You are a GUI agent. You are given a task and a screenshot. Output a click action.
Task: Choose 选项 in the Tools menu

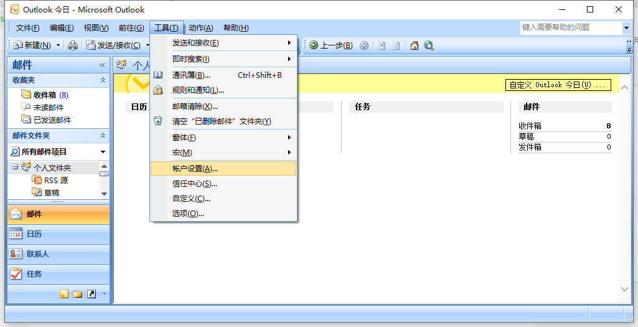(224, 214)
